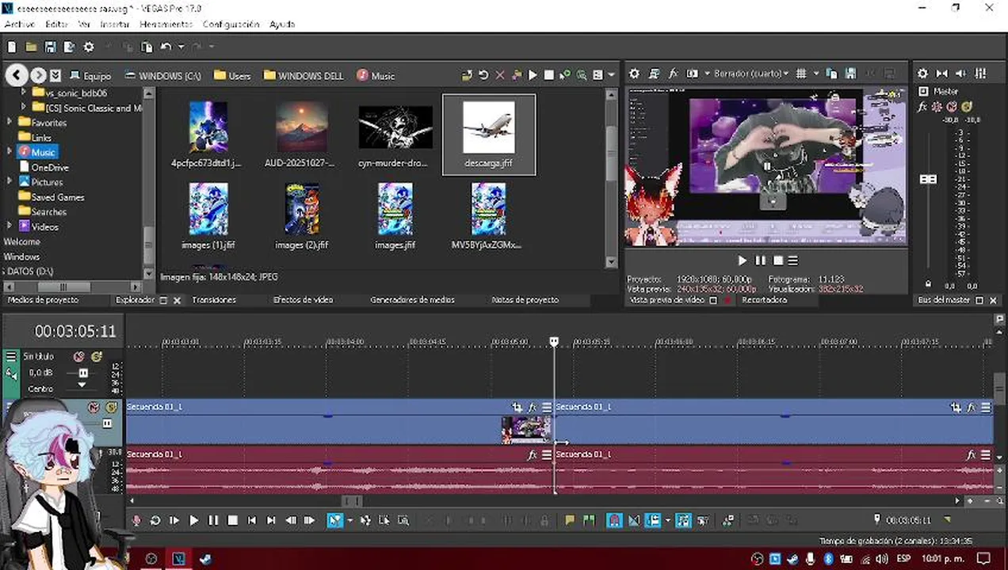The image size is (1008, 570).
Task: Adjust Sin título track volume slider
Action: 83,372
